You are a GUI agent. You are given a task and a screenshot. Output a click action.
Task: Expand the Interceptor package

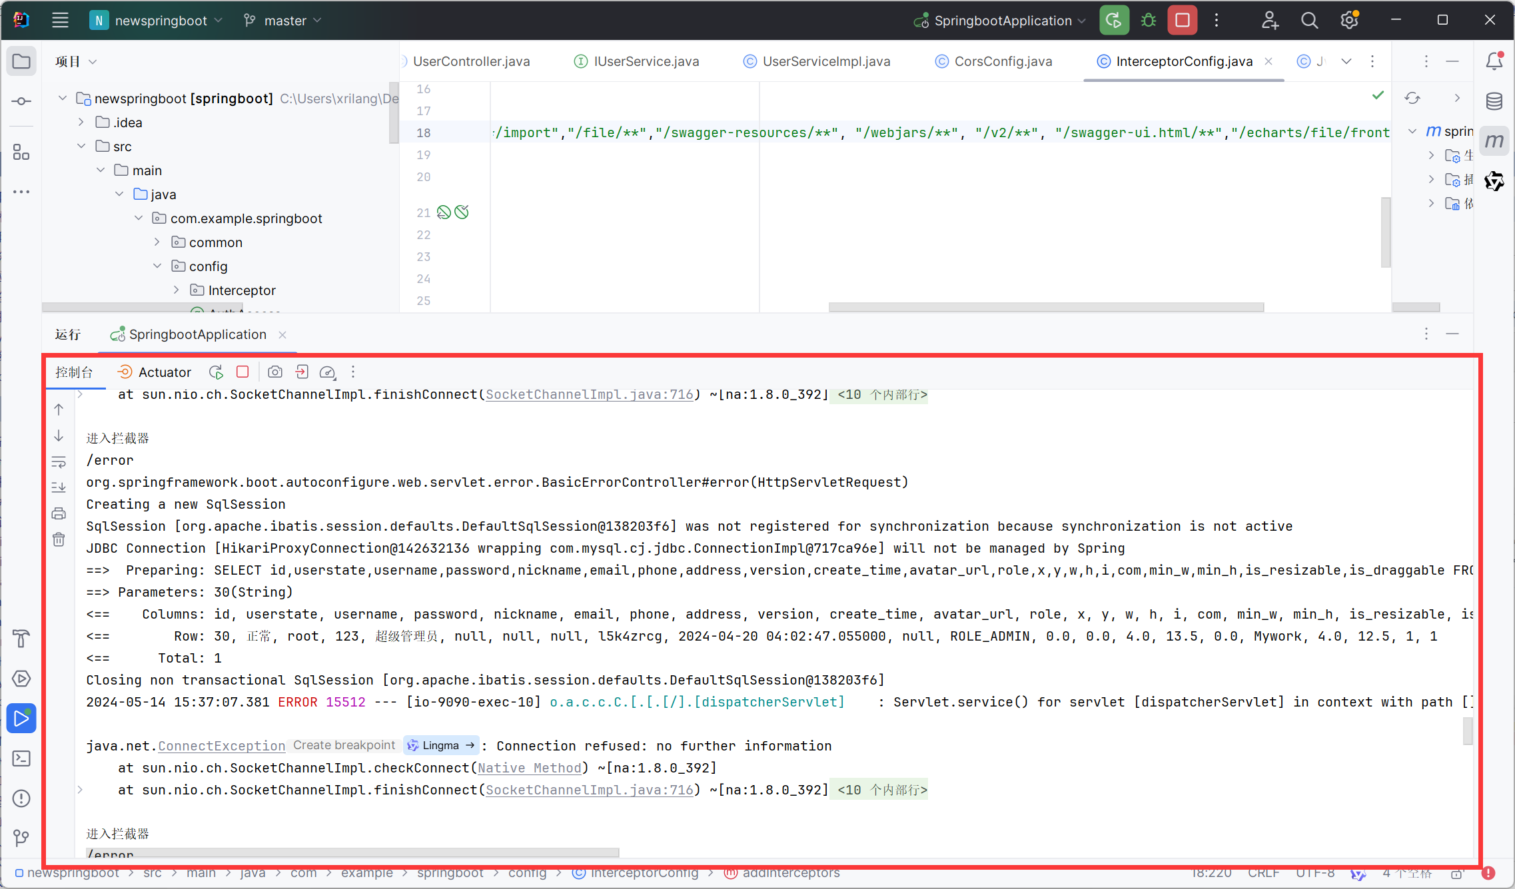point(177,290)
